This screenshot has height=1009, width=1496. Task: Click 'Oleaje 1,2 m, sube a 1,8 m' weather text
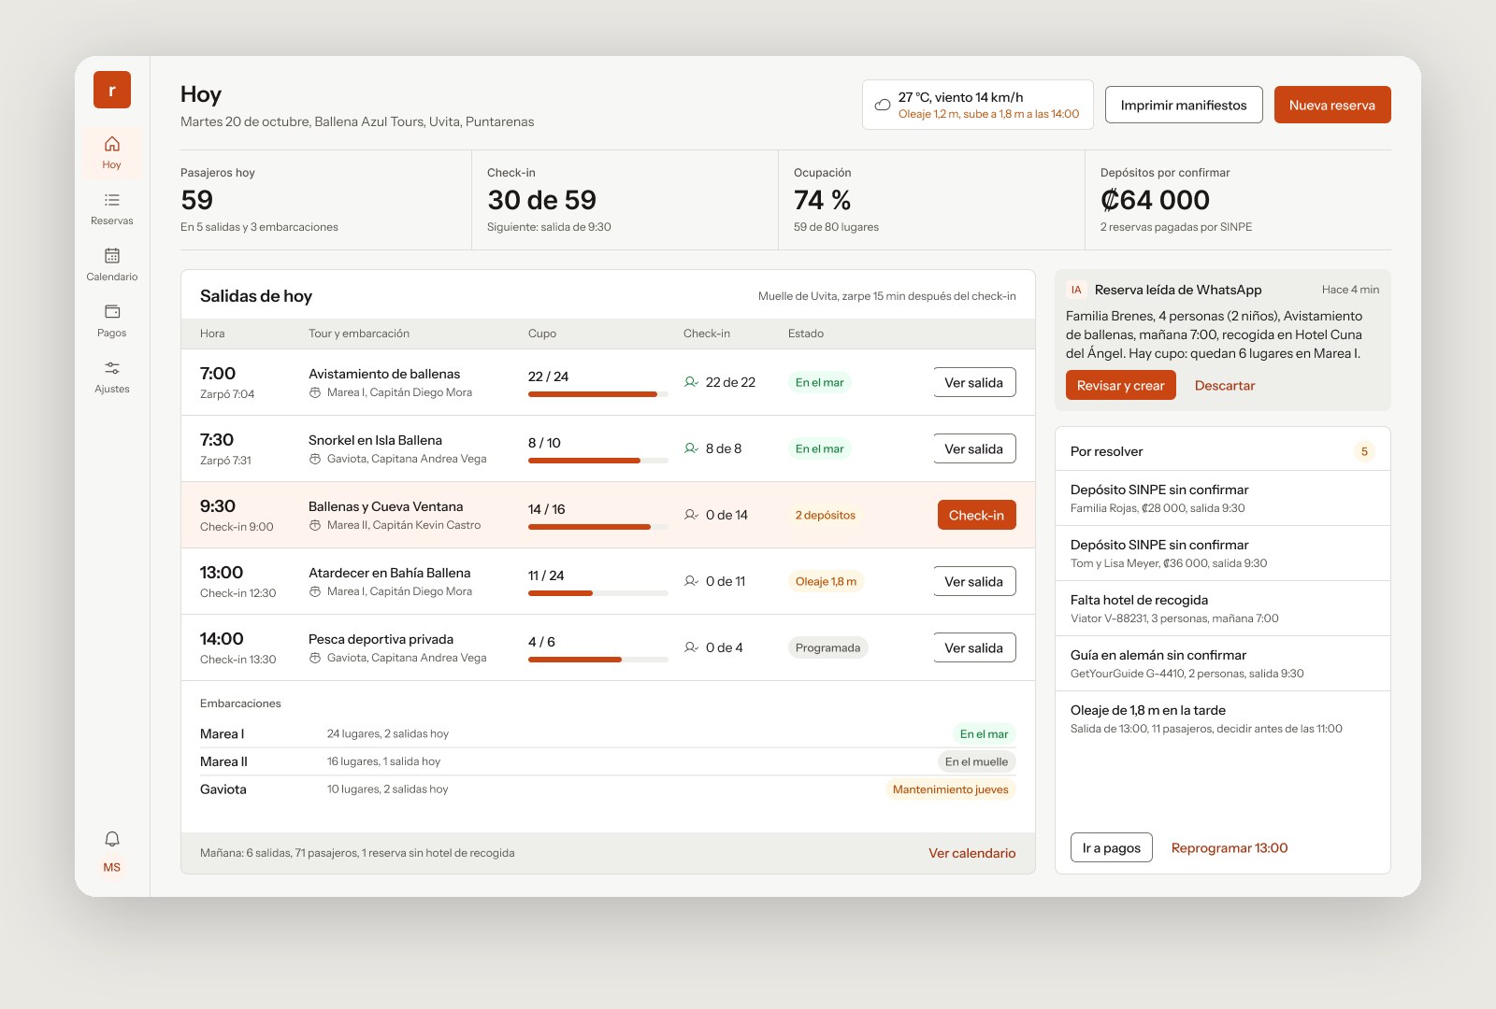pyautogui.click(x=988, y=114)
